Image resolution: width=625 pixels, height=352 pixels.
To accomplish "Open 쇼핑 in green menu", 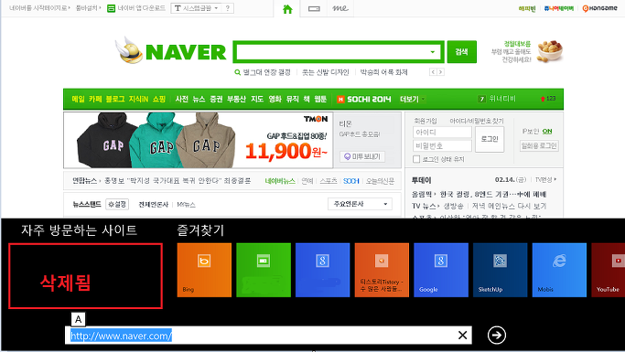I will point(159,99).
